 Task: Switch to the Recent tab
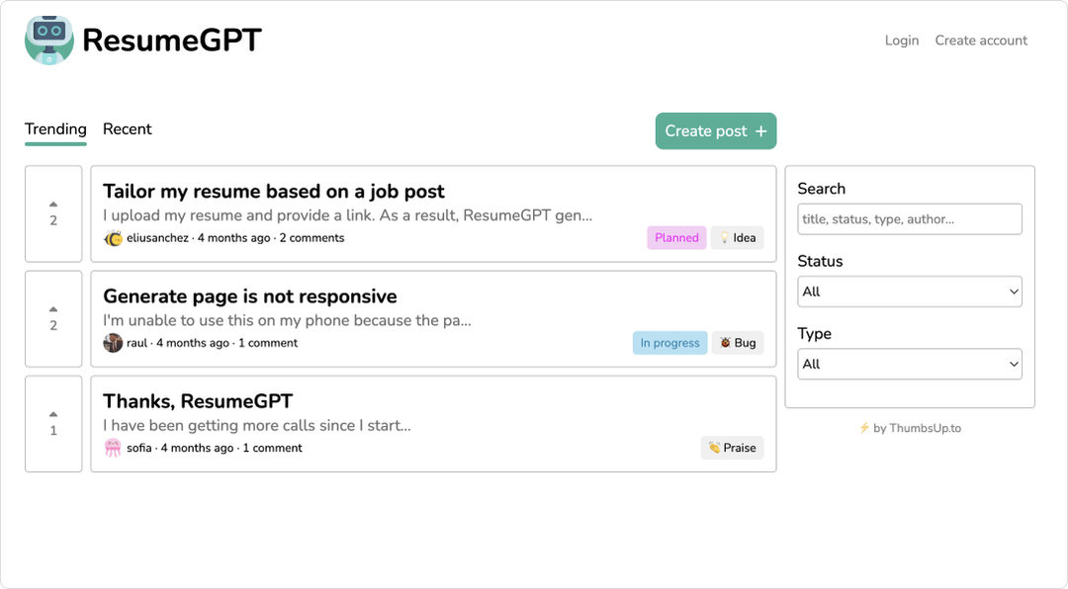(128, 129)
